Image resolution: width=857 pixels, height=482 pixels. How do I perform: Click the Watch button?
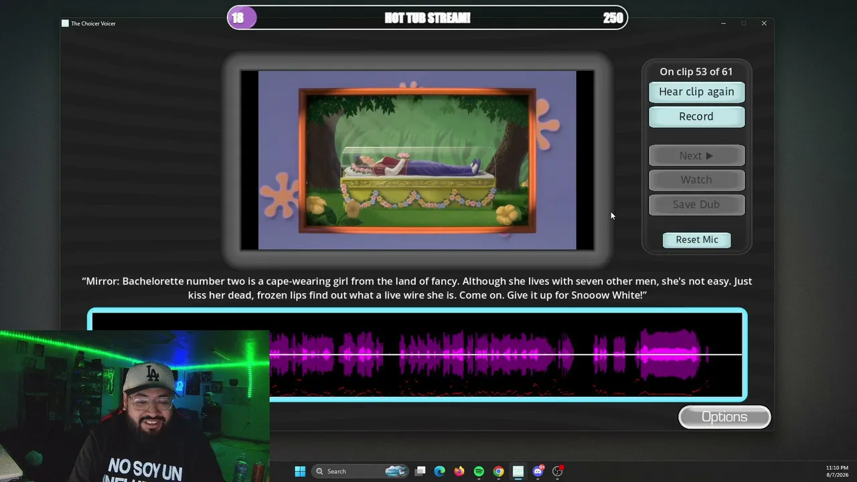tap(696, 179)
